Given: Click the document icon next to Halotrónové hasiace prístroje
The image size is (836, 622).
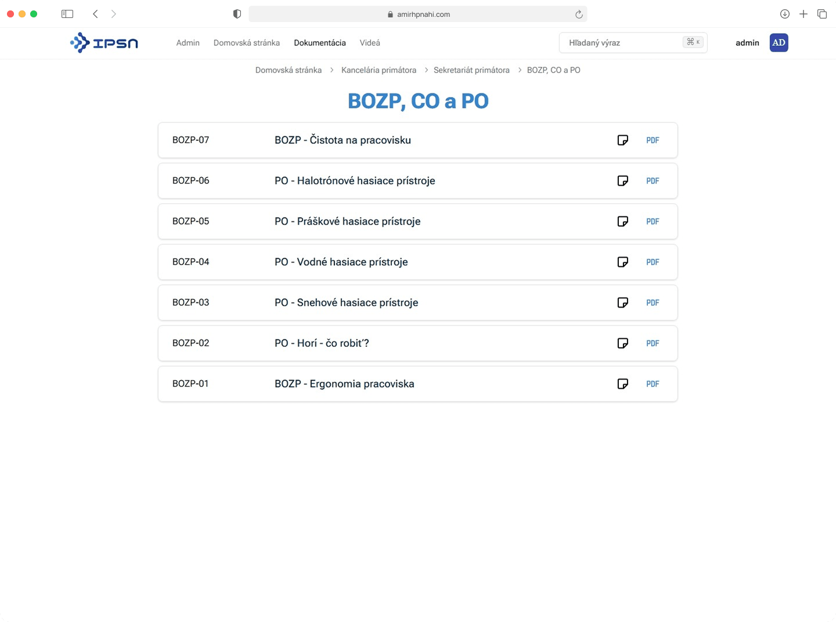Looking at the screenshot, I should (622, 180).
